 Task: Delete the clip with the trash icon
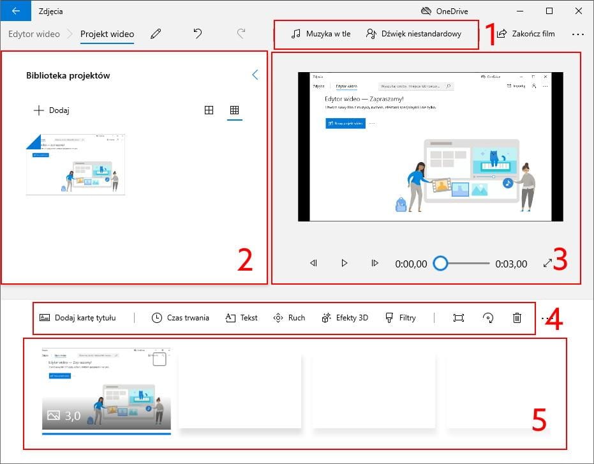click(x=517, y=318)
